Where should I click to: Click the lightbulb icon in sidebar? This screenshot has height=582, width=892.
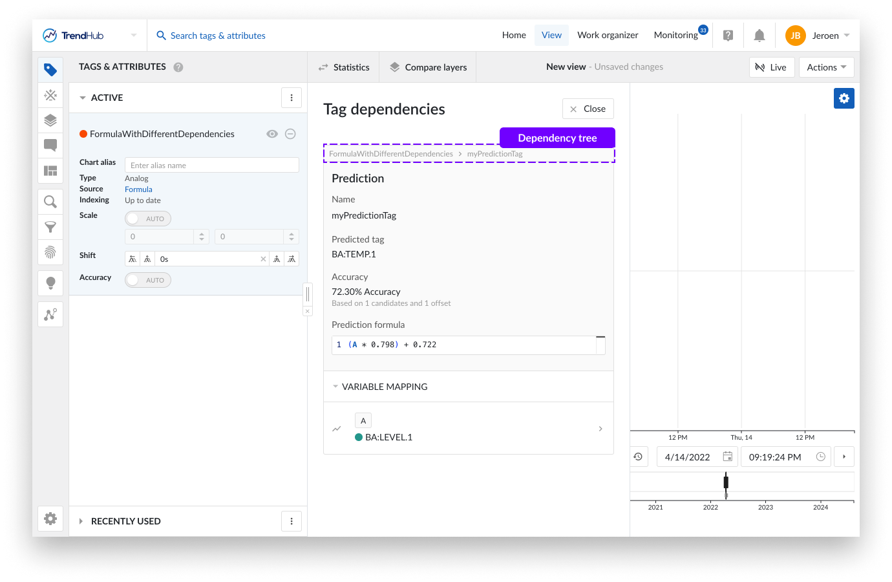(50, 283)
